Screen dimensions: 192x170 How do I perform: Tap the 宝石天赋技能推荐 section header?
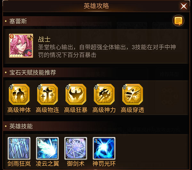point(33,72)
